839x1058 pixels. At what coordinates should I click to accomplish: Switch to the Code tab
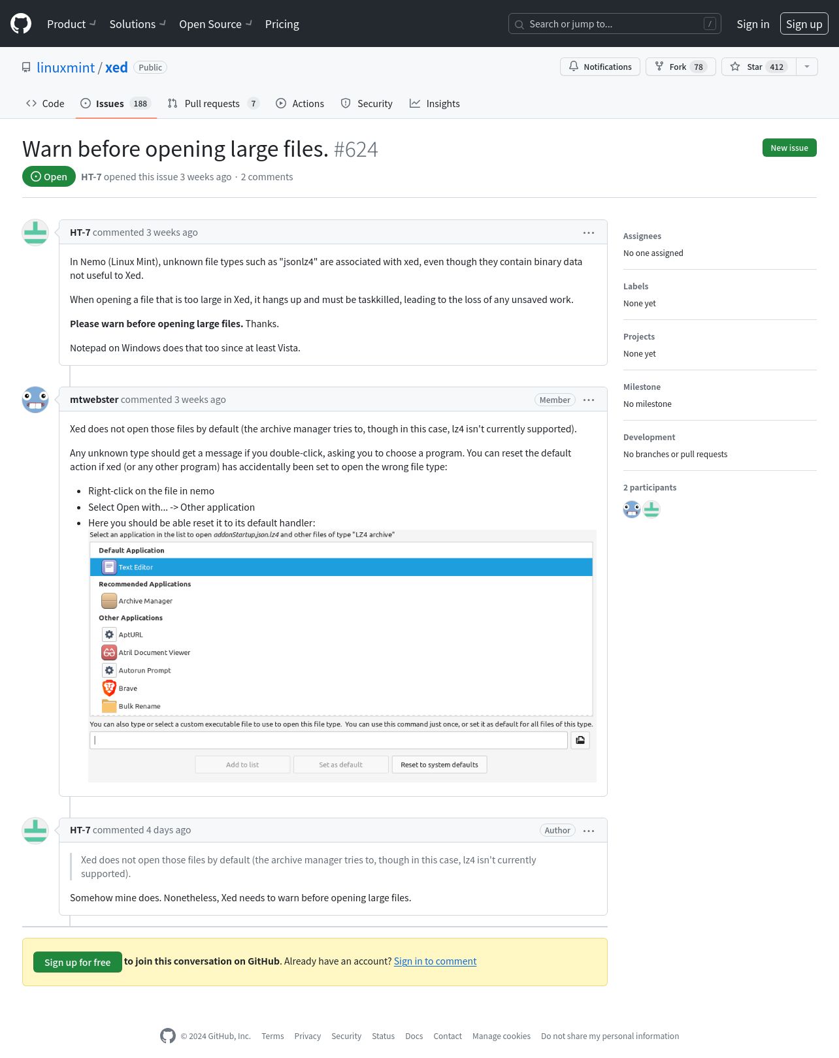click(45, 103)
